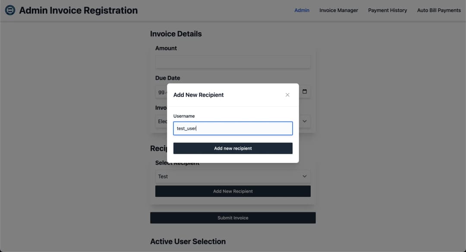Screen dimensions: 466x252
Task: Go to the Admin navigation link
Action: click(302, 10)
